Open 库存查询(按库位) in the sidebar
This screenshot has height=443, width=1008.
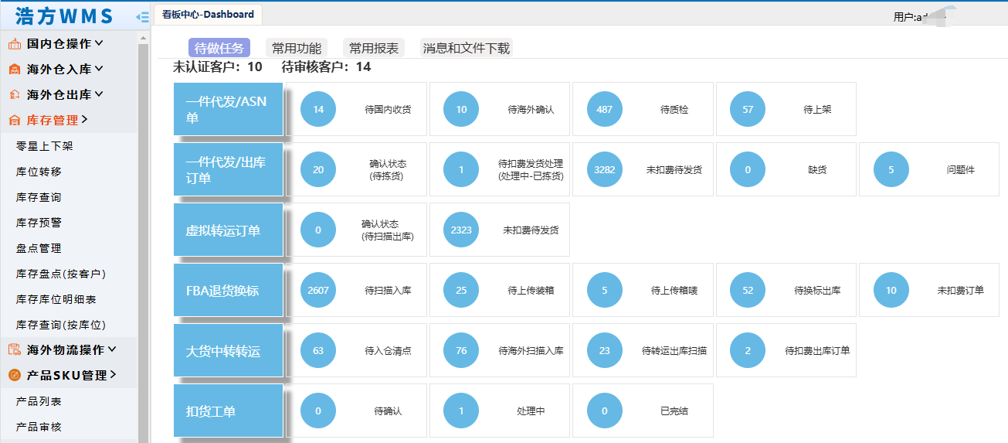(x=61, y=325)
